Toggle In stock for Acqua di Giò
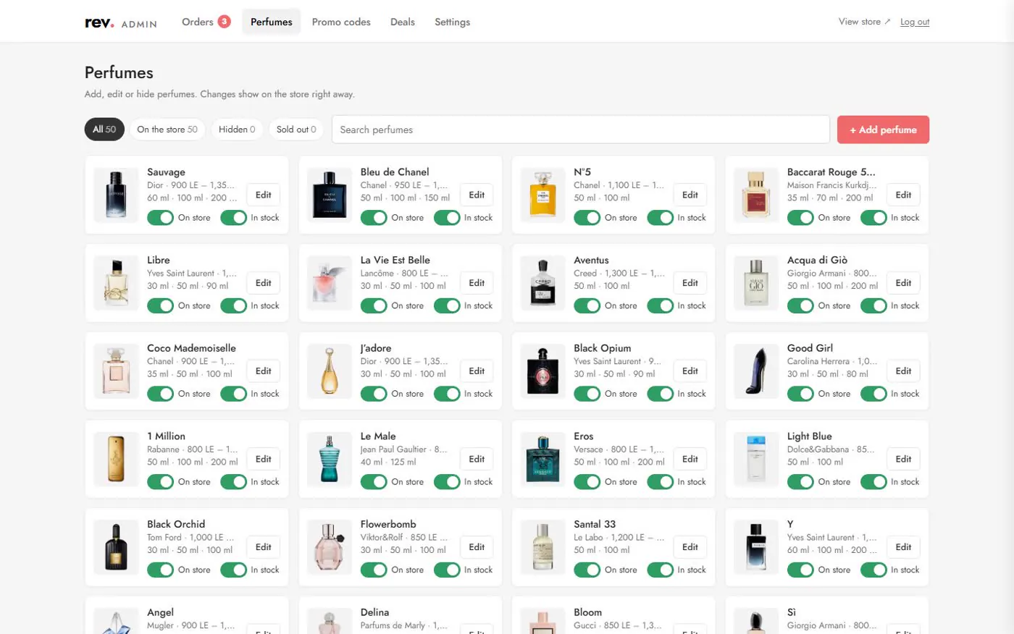This screenshot has height=634, width=1014. [x=873, y=306]
